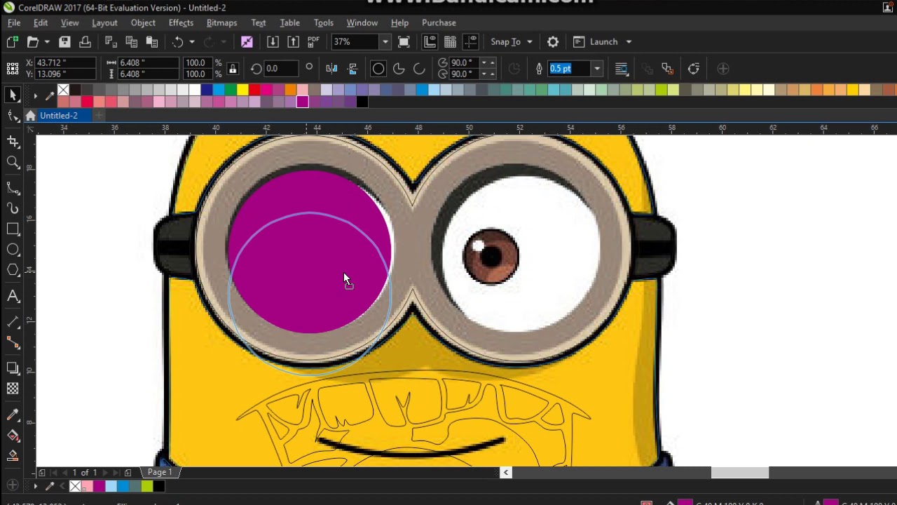897x505 pixels.
Task: Toggle the Show Rulers button
Action: click(430, 42)
